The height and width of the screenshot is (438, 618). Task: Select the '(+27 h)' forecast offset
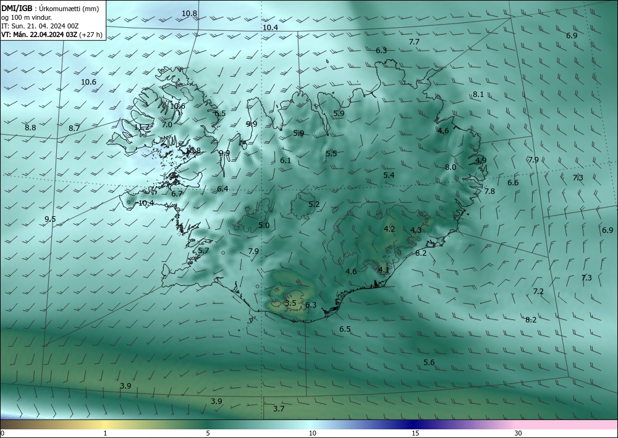[x=91, y=35]
